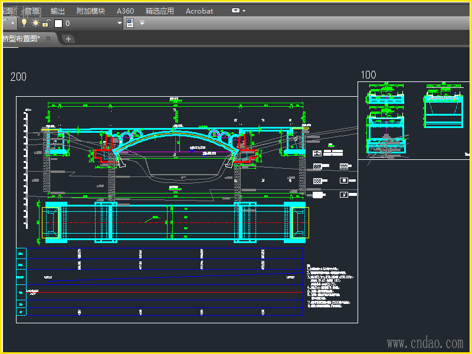Screen dimensions: 472x354
Task: Select the 桥型布置图 document tab
Action: pos(21,38)
